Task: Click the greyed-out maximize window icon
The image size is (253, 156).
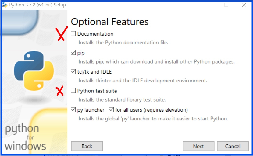Action: click(x=226, y=5)
